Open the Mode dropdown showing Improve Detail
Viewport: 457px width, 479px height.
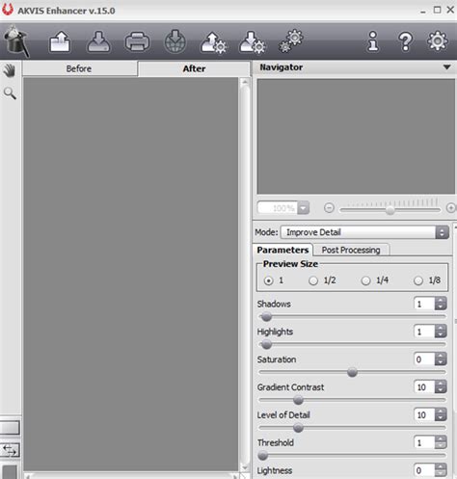click(x=364, y=232)
